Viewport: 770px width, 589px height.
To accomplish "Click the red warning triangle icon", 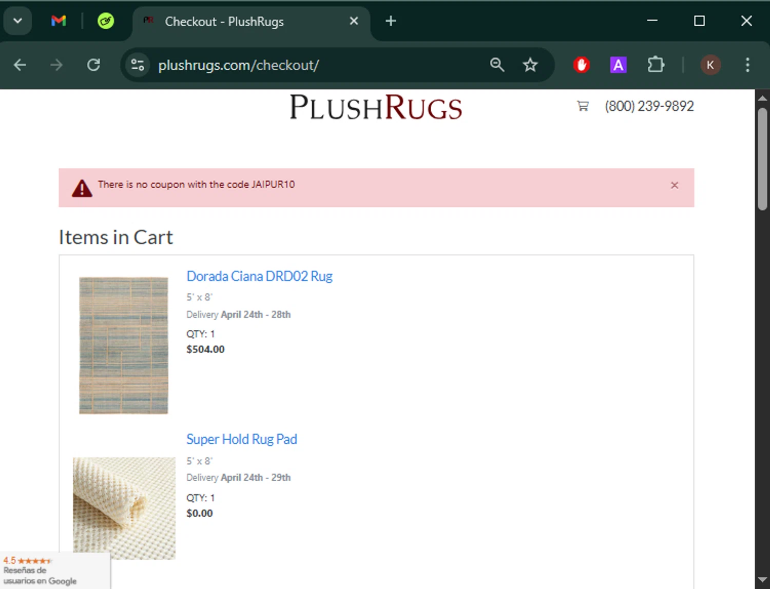I will click(82, 188).
